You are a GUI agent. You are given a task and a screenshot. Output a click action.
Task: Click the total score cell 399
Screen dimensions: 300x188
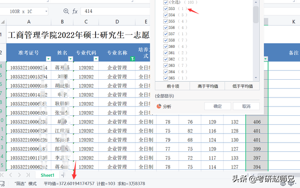(x=257, y=149)
